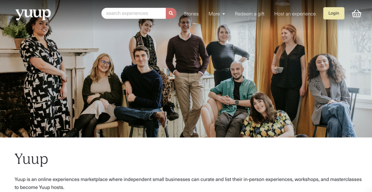Screen dimensions: 372x192
Task: Open the Redeem a gift link
Action: click(x=250, y=14)
